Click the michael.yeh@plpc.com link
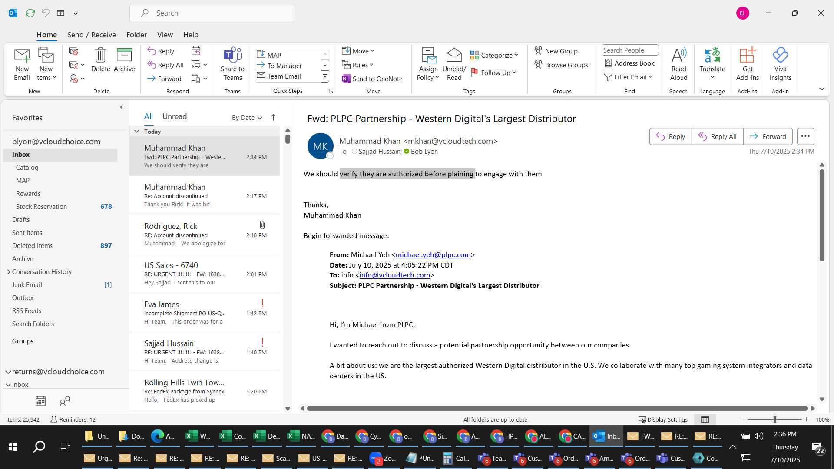Screen dimensions: 834x469 [433, 255]
